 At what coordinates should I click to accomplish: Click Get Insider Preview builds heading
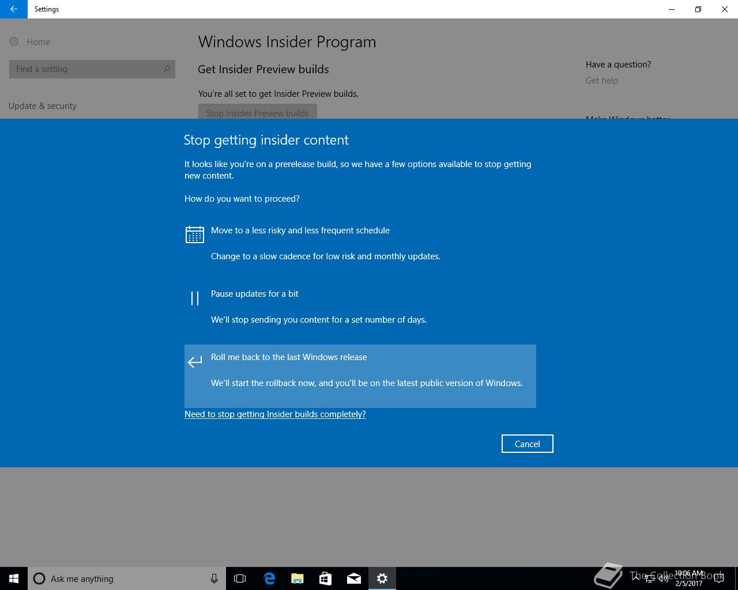(263, 69)
